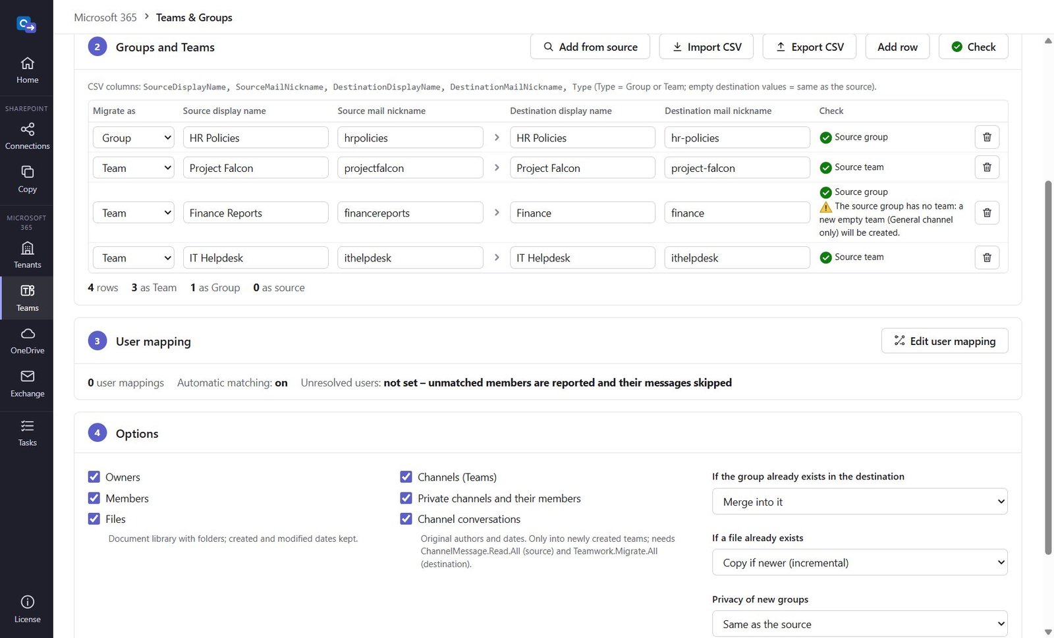Open the Migrate as dropdown for HR Policies
This screenshot has width=1054, height=638.
click(x=134, y=138)
